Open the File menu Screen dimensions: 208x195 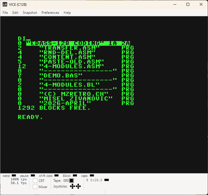5,13
